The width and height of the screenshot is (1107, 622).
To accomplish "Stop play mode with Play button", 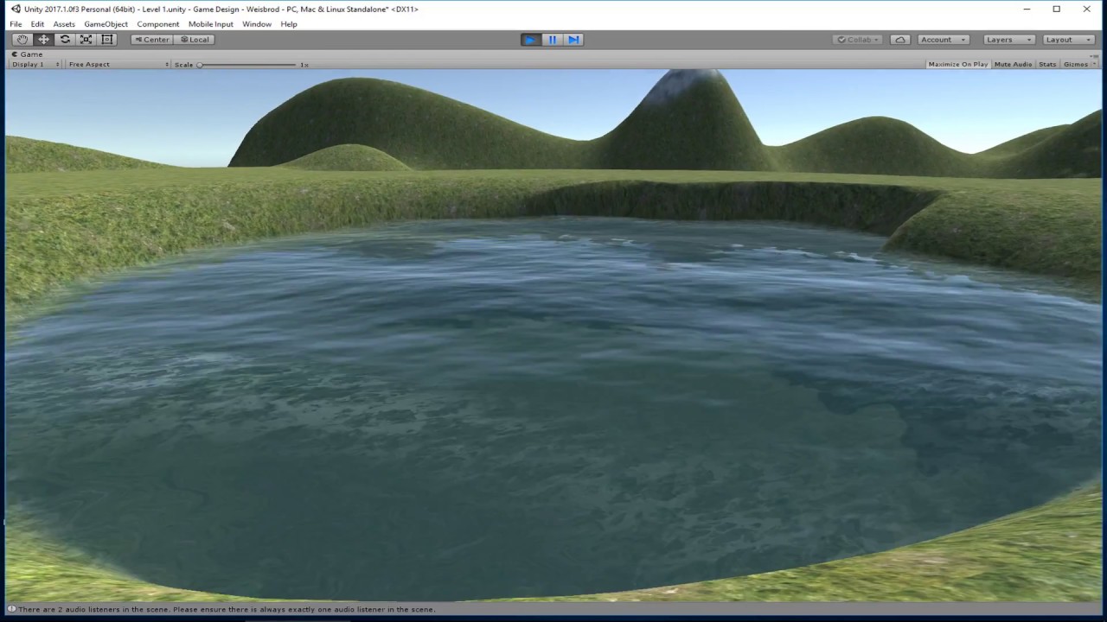I will 530,40.
